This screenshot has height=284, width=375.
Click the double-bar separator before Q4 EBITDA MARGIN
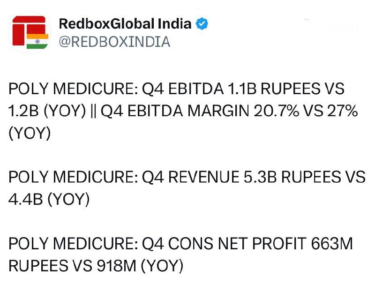coord(93,111)
